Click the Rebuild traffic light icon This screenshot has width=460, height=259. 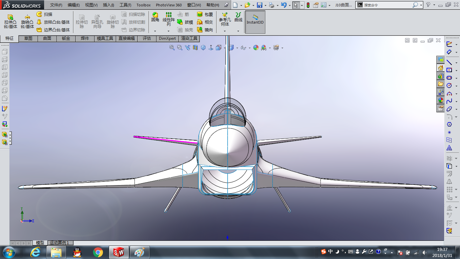tap(308, 5)
